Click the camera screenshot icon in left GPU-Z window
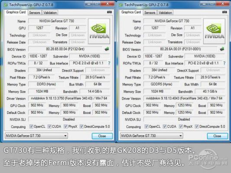 point(109,12)
